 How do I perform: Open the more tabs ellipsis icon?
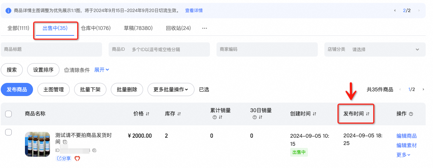pyautogui.click(x=204, y=28)
